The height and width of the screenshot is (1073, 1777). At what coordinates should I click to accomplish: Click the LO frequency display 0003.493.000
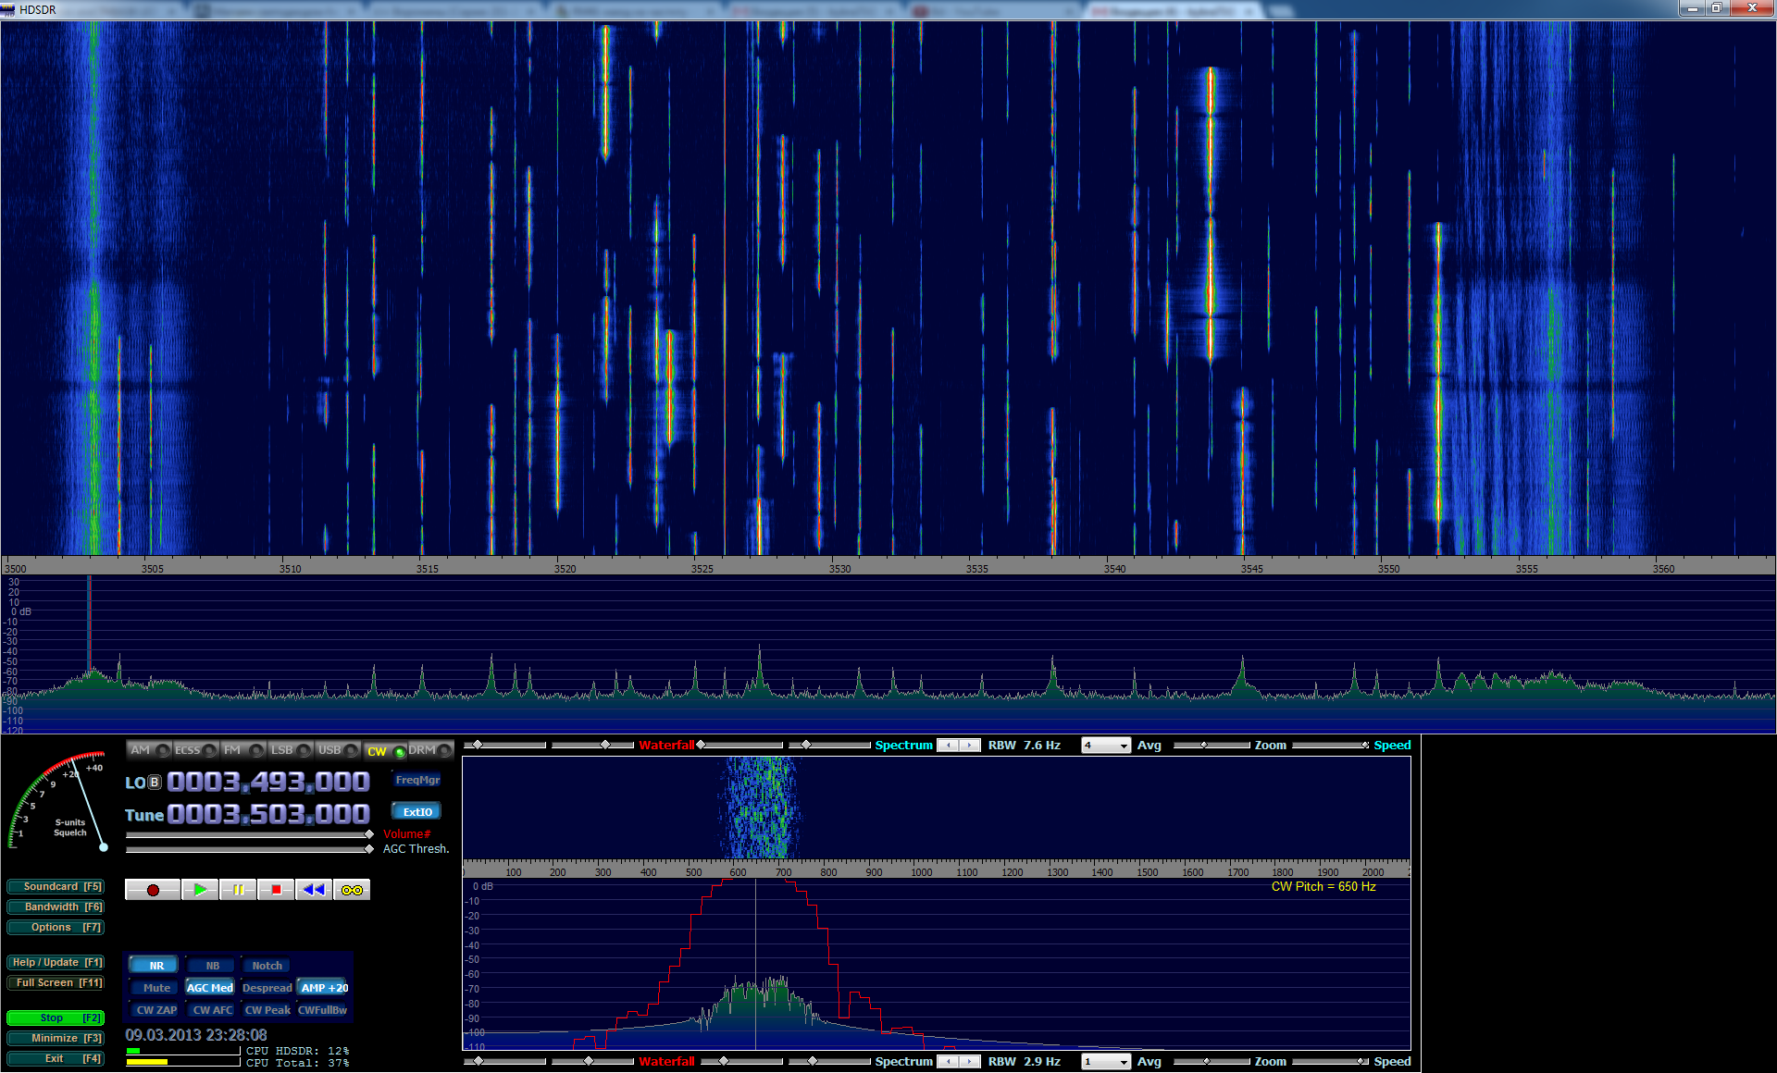[268, 783]
